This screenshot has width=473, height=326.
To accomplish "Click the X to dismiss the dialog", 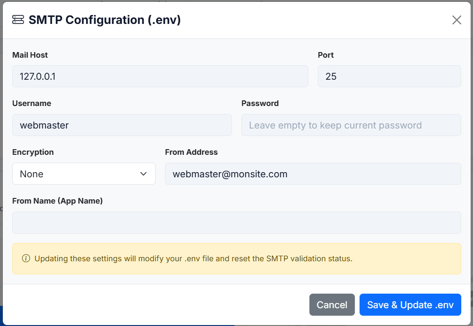I will 456,20.
